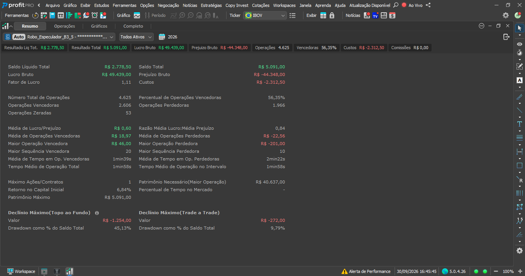This screenshot has width=525, height=276.
Task: Open the Estudos menu
Action: coord(102,5)
